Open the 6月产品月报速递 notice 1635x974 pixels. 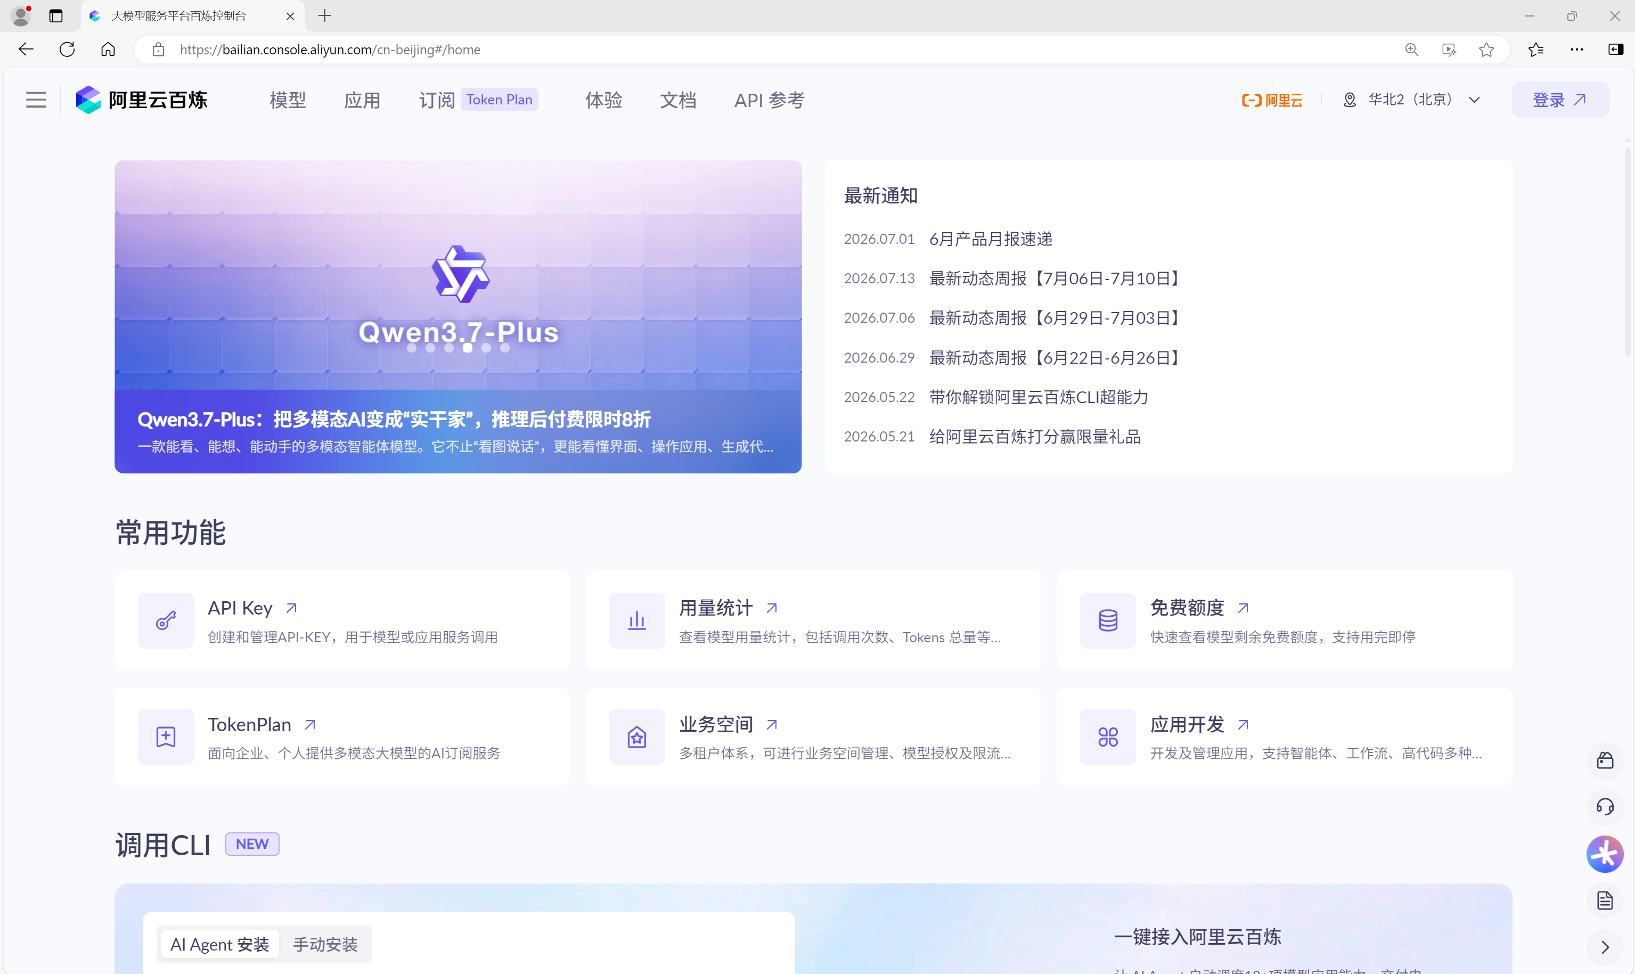[991, 239]
